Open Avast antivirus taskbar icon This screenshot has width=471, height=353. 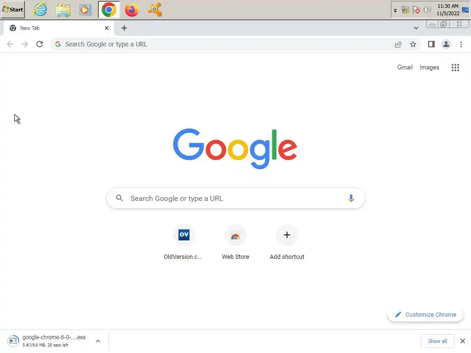click(x=155, y=10)
